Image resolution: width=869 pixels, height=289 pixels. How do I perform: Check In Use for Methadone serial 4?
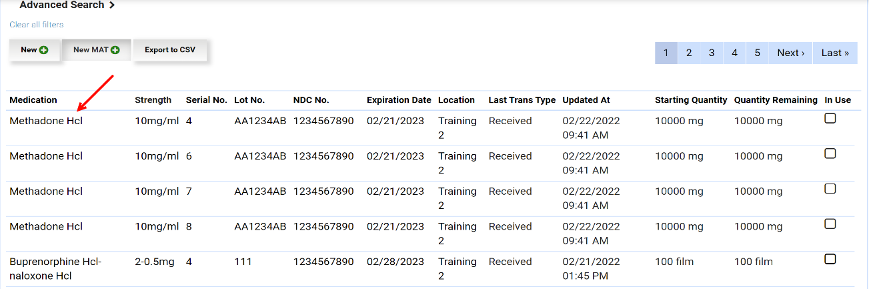[x=830, y=119]
